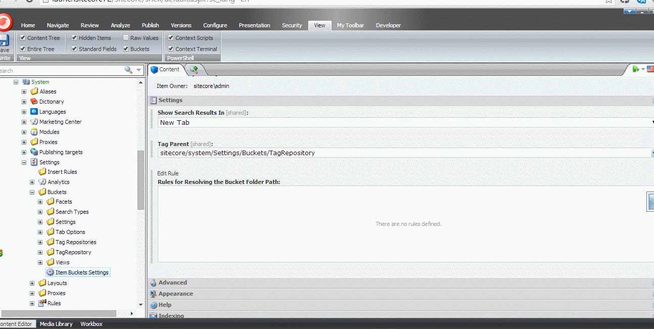Open a new search tab with the magnifier icon
The image size is (654, 329).
click(x=194, y=69)
